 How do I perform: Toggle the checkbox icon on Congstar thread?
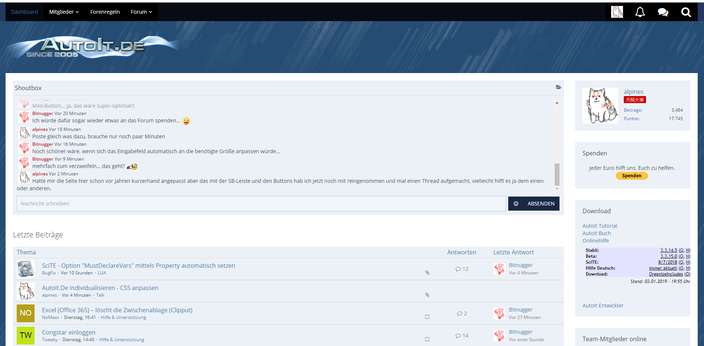click(x=427, y=339)
